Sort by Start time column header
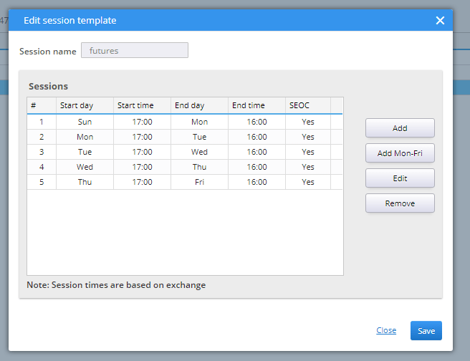 pyautogui.click(x=142, y=105)
